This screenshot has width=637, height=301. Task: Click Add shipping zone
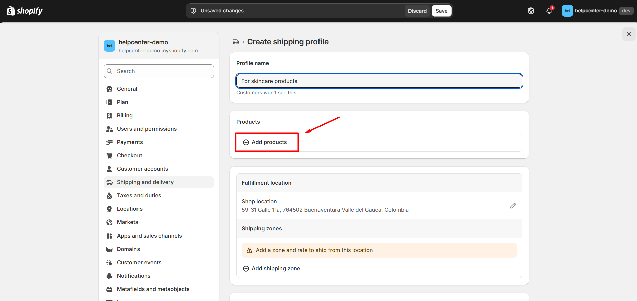pos(271,268)
